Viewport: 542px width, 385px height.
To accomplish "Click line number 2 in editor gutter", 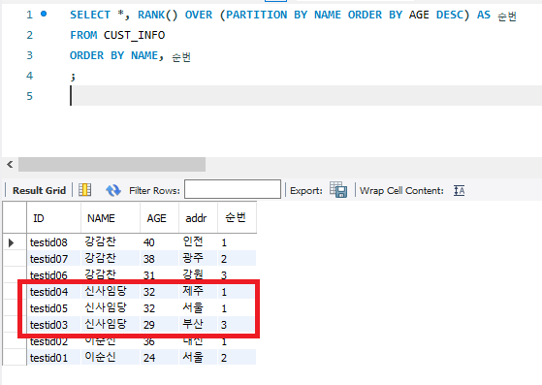I will coord(30,35).
